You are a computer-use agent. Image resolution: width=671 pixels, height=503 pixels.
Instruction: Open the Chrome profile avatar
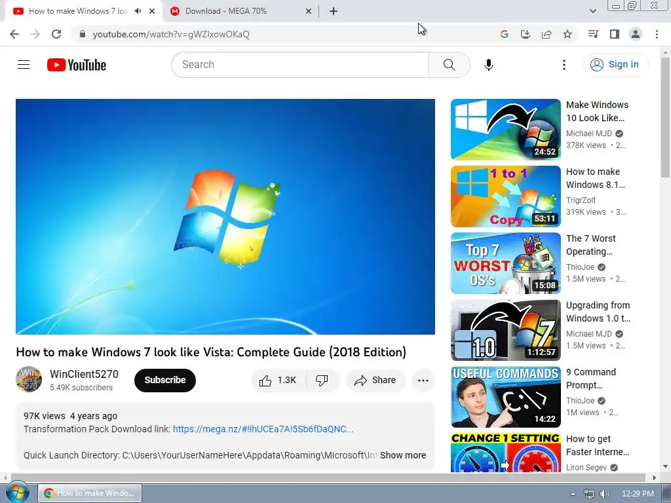click(x=636, y=34)
